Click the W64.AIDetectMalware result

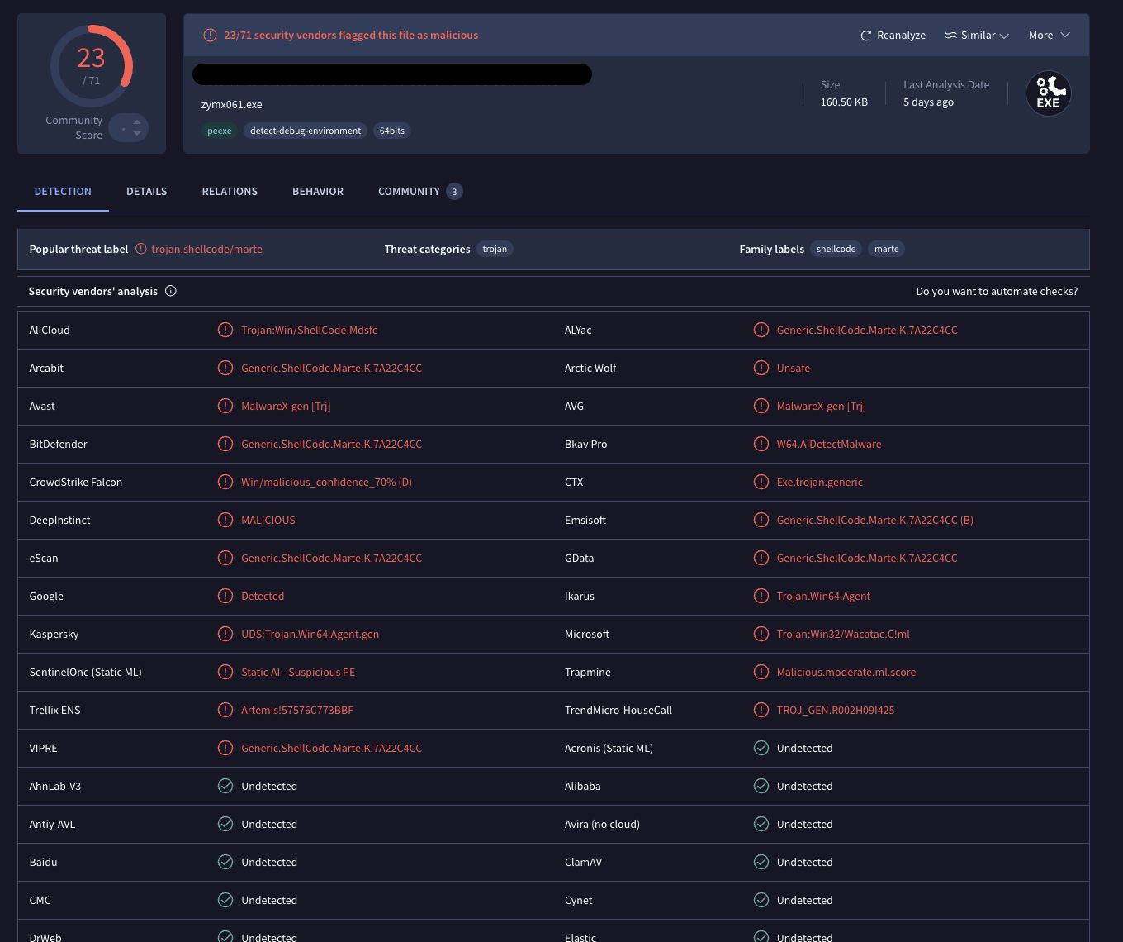click(829, 444)
